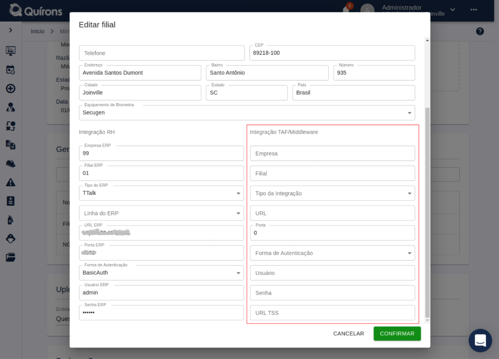Open the hard hat sidebar icon
The width and height of the screenshot is (499, 359).
10,164
